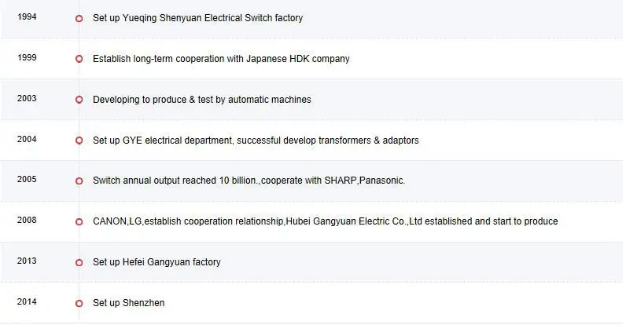This screenshot has width=626, height=325.
Task: Click the red timeline marker for 2005
Action: 79,181
